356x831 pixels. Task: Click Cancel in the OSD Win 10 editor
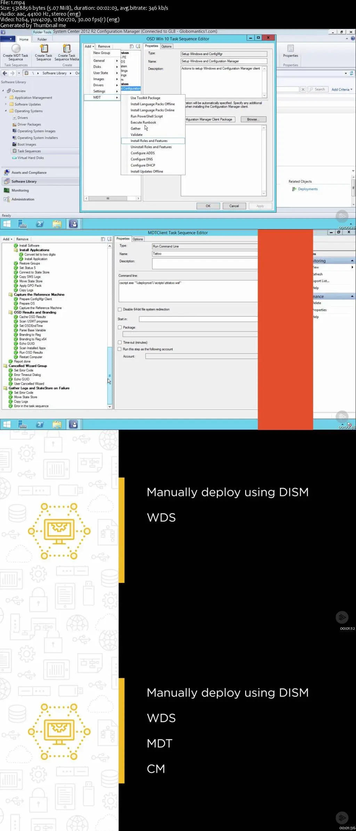pos(234,206)
